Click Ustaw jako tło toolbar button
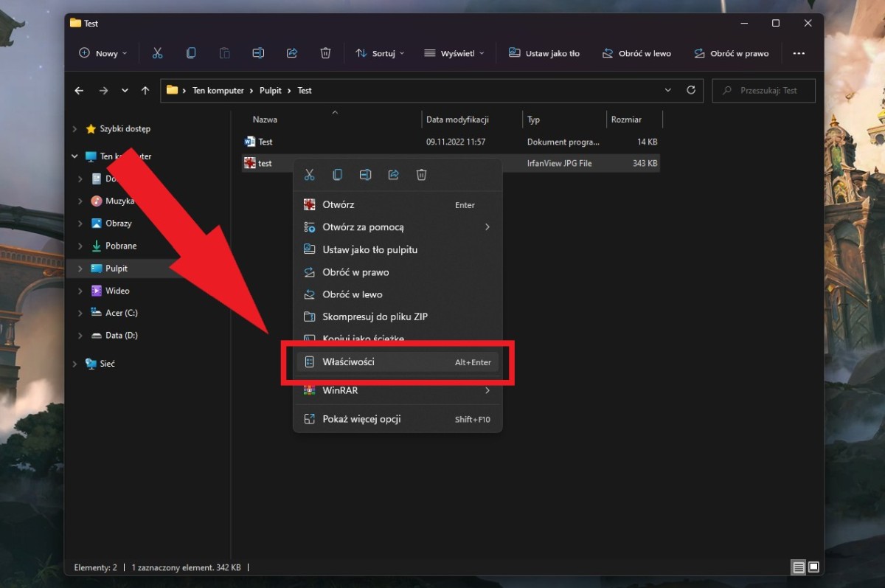Image resolution: width=885 pixels, height=588 pixels. click(x=544, y=53)
